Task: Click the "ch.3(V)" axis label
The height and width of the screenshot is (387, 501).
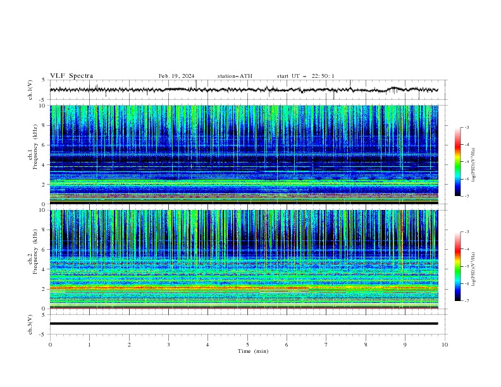Action: tap(30, 324)
